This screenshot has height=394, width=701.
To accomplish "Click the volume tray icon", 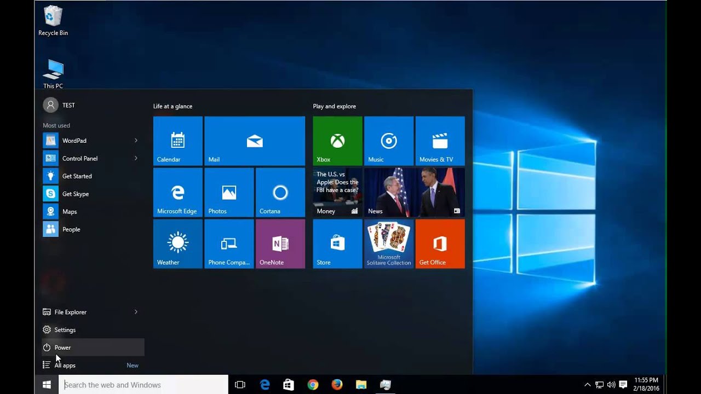I will (x=611, y=385).
